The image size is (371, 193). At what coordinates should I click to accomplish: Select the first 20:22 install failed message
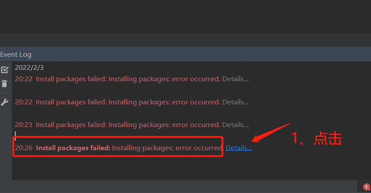(128, 79)
